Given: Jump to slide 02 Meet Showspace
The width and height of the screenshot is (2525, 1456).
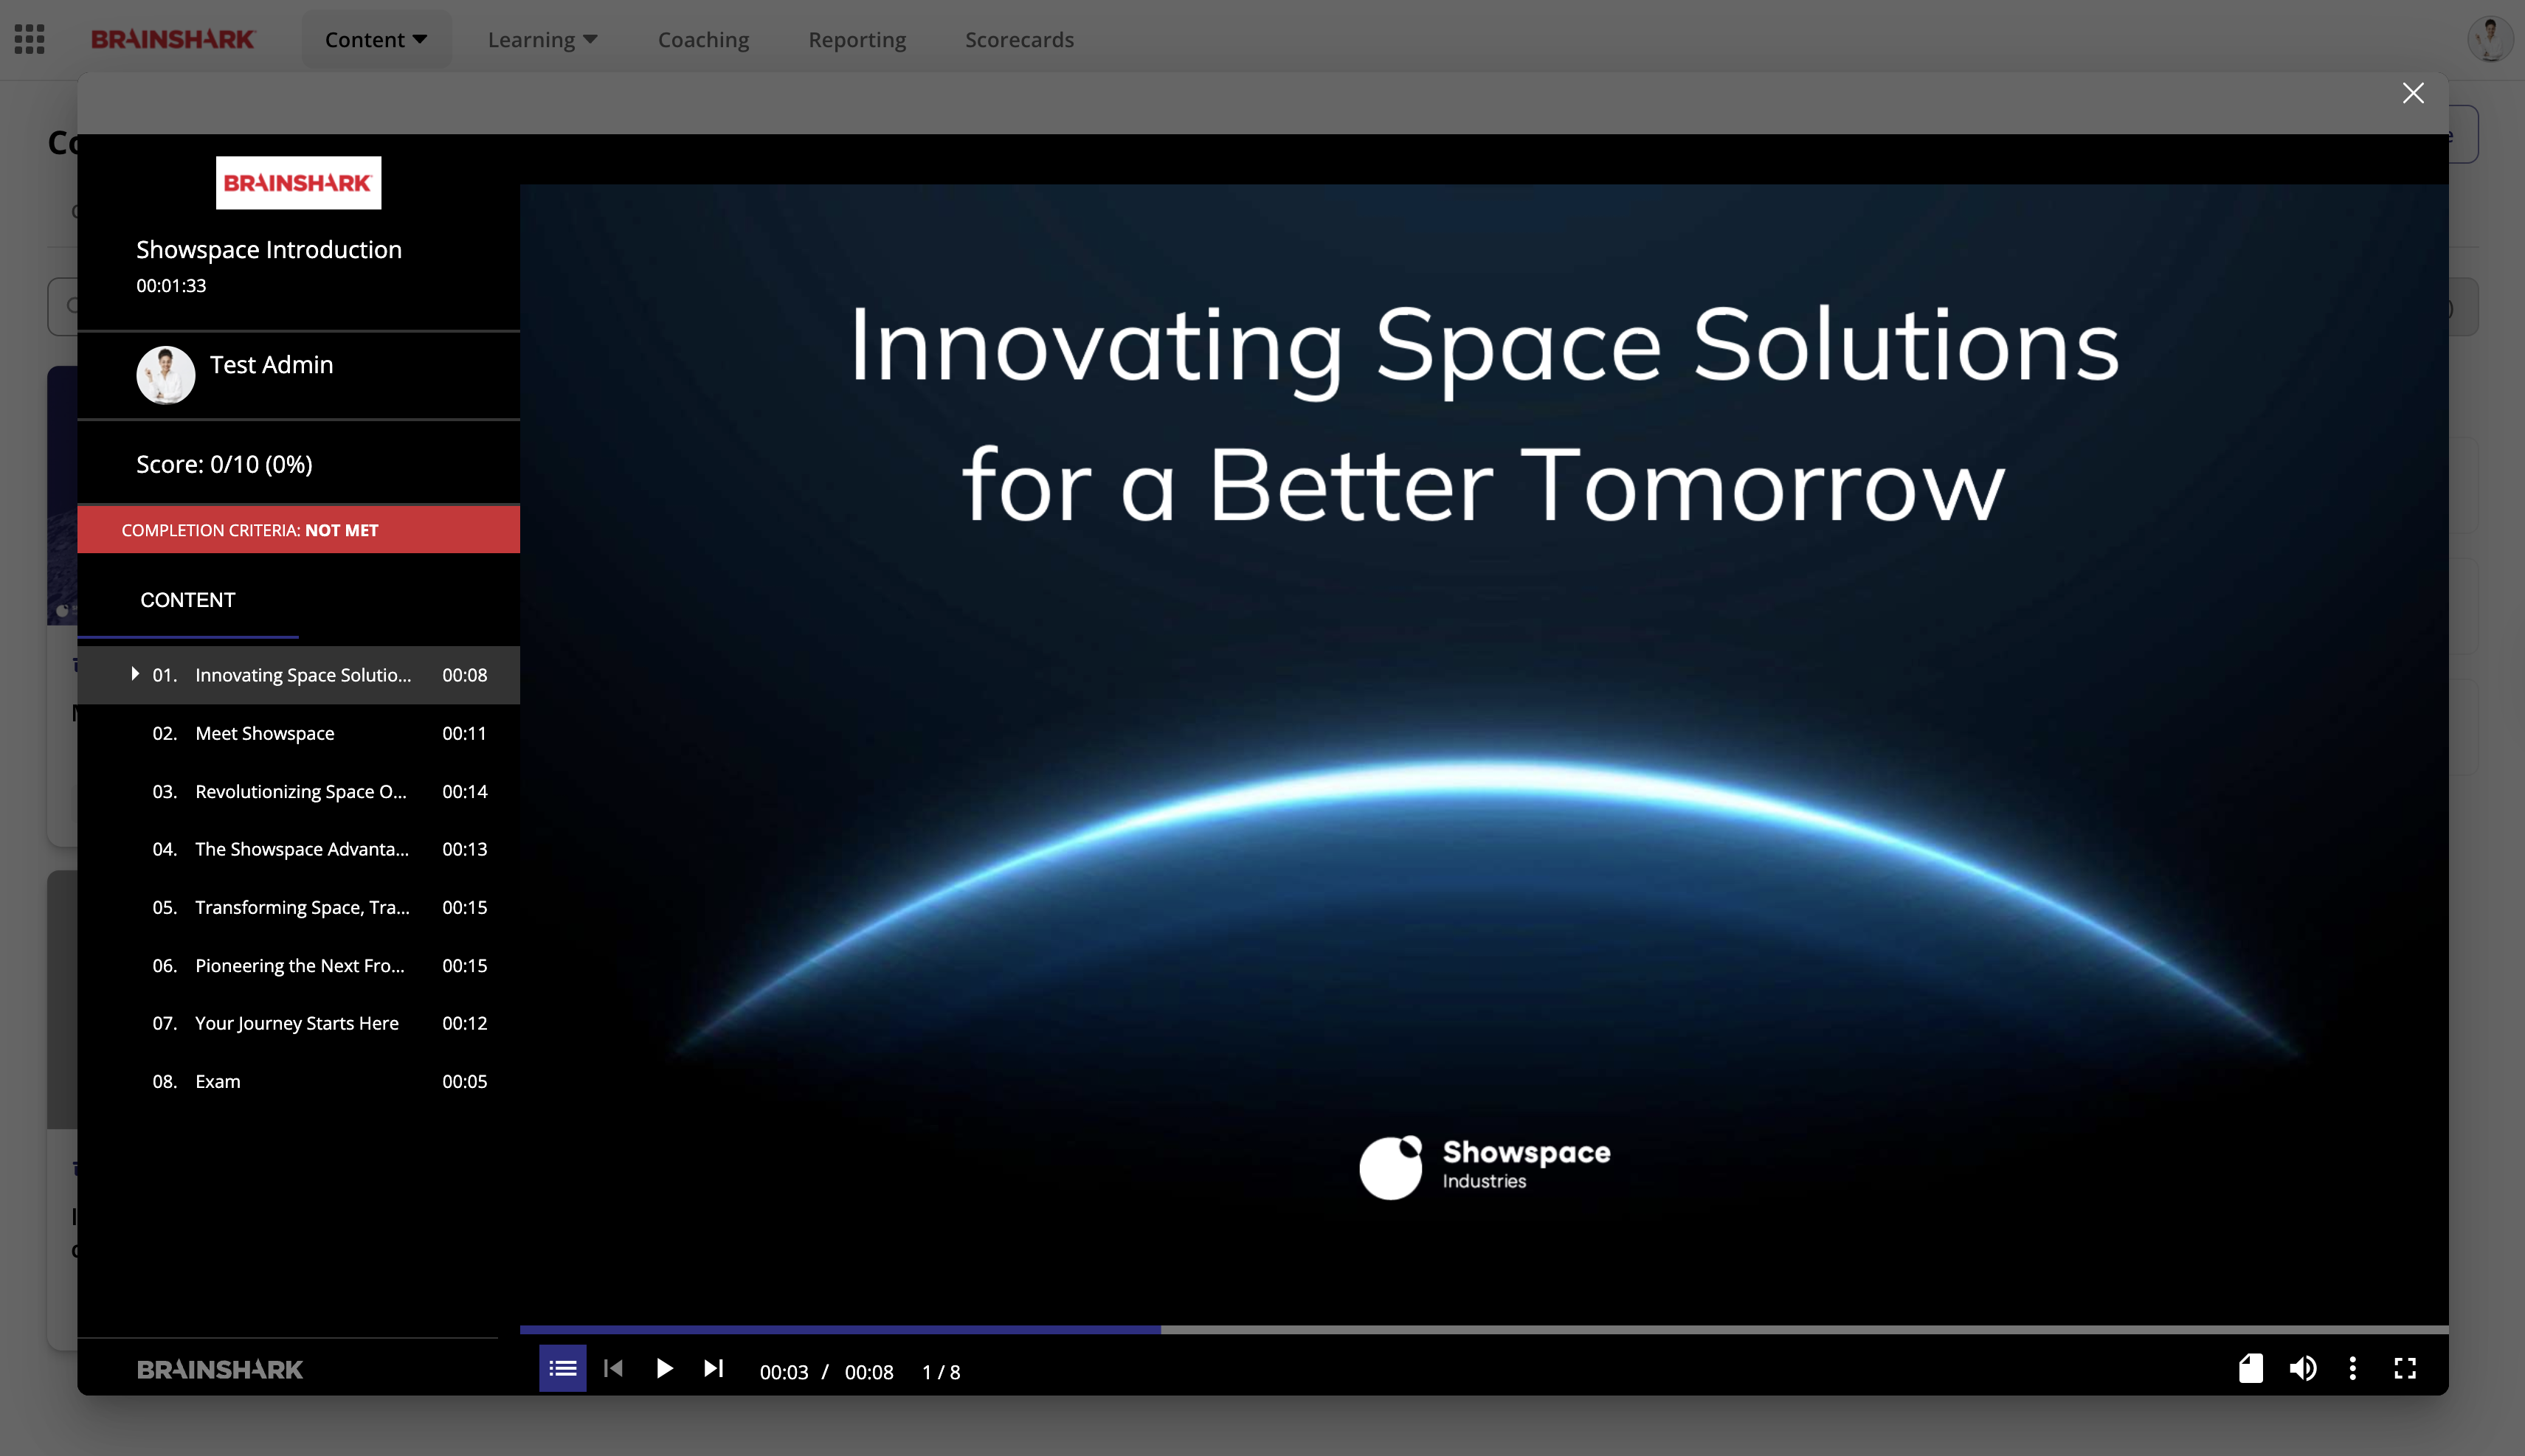Looking at the screenshot, I should 298,733.
